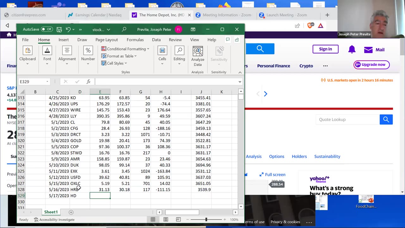Click the Save icon in Excel title bar
405x228 pixels.
[x=59, y=29]
